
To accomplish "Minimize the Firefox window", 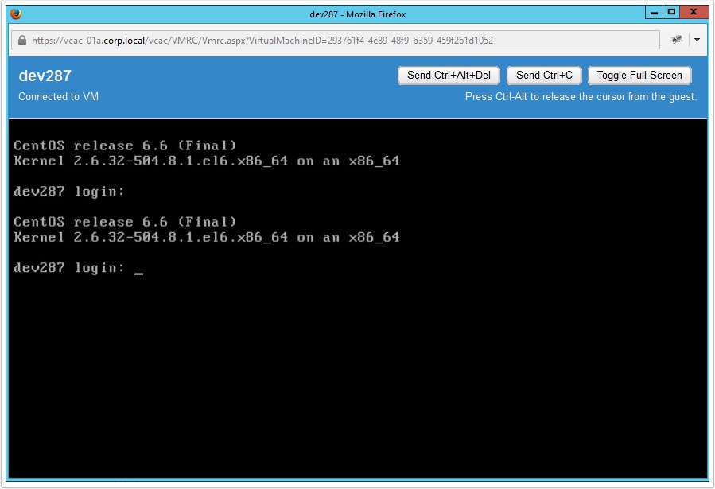I will [x=654, y=12].
